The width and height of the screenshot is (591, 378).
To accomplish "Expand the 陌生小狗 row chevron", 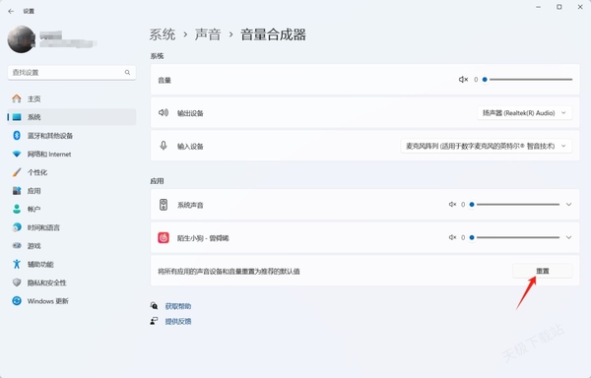I will tap(568, 237).
